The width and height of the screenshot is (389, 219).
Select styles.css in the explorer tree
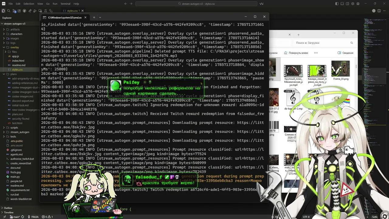[20, 70]
